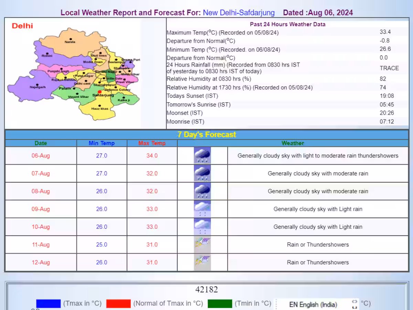Click the rain icon in the 07-Aug row

pos(202,174)
